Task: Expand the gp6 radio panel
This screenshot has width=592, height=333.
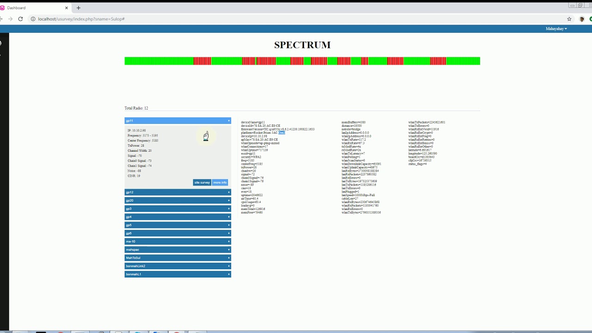Action: 178,233
